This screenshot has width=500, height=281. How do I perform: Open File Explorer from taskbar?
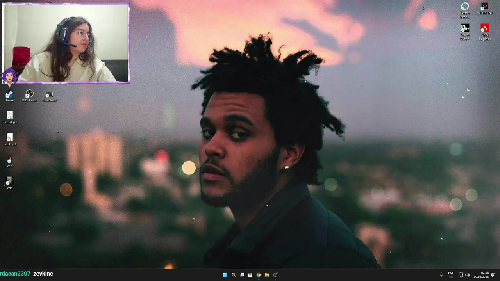coord(267,275)
